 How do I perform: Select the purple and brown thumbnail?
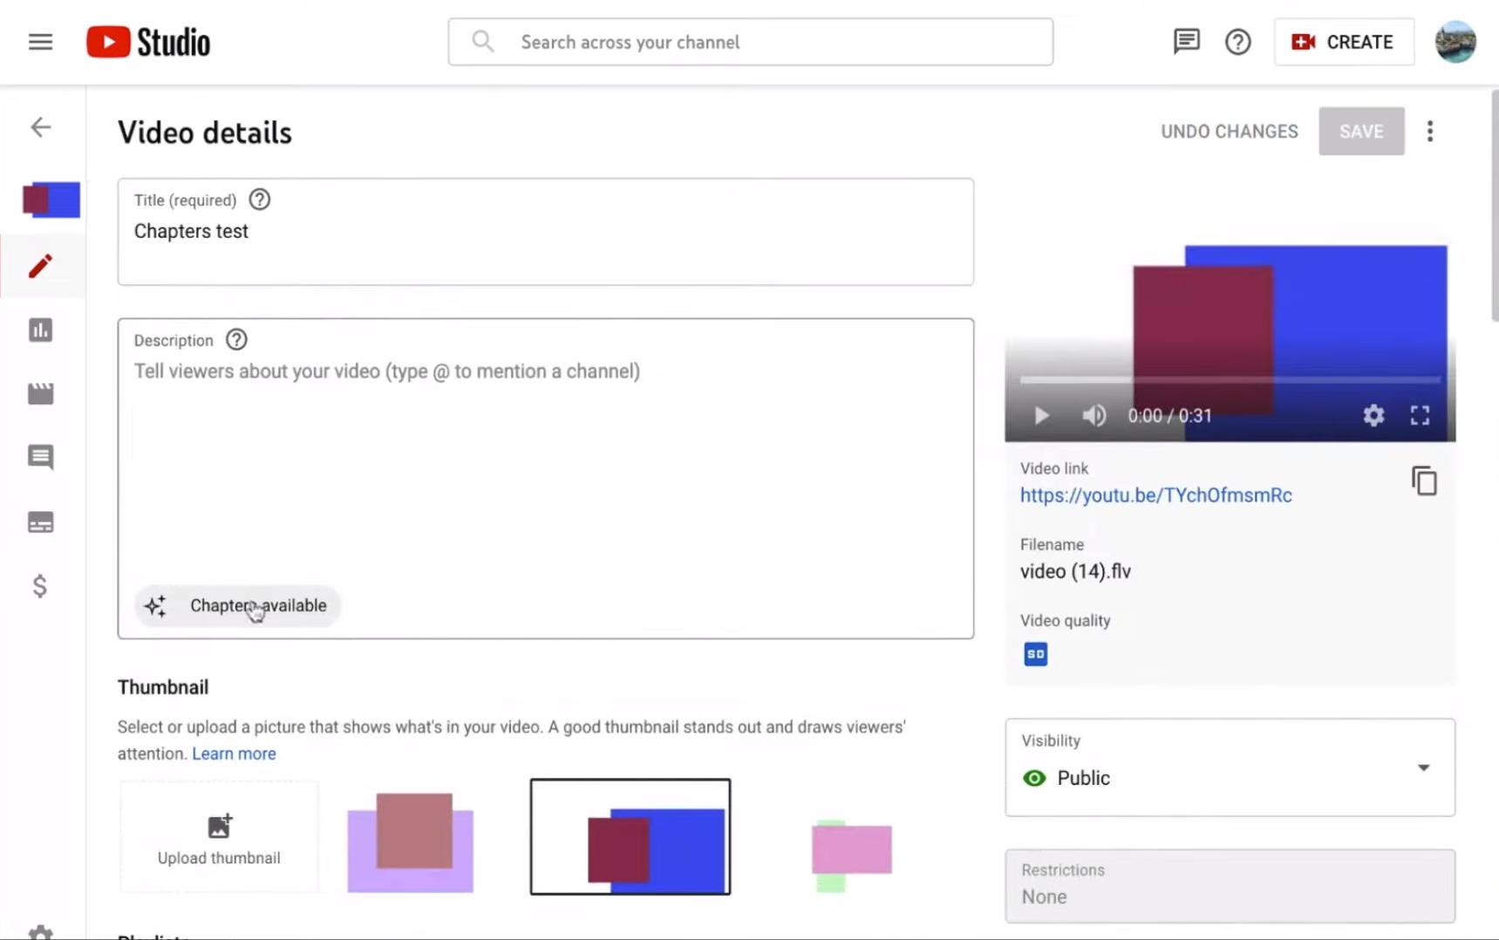(x=411, y=842)
